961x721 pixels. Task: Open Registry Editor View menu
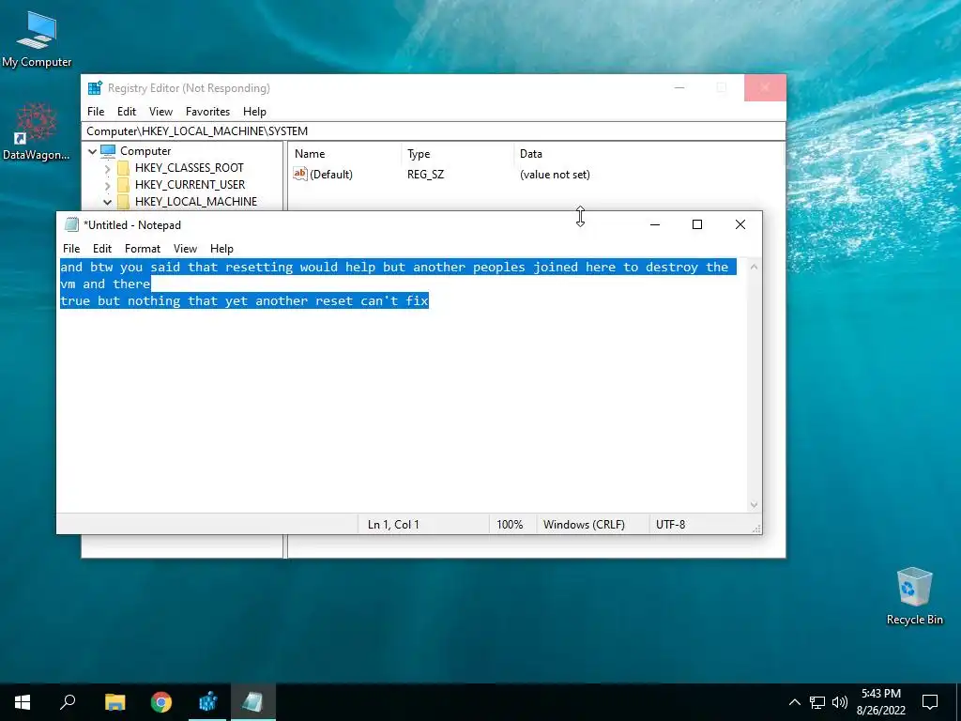point(160,112)
